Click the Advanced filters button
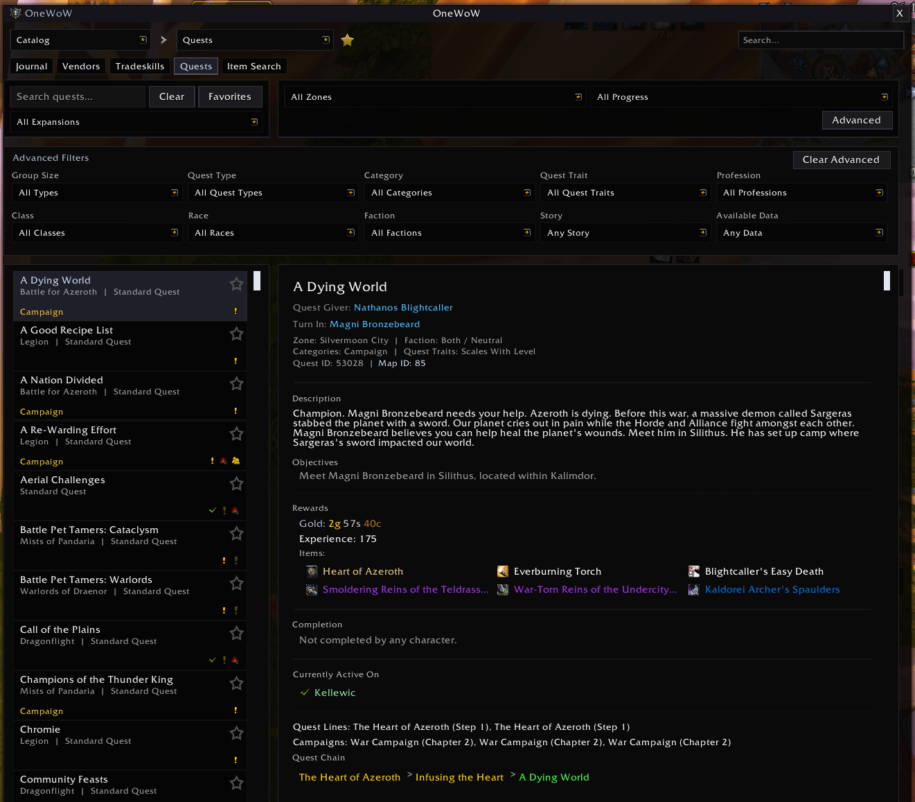Viewport: 915px width, 802px height. point(857,120)
